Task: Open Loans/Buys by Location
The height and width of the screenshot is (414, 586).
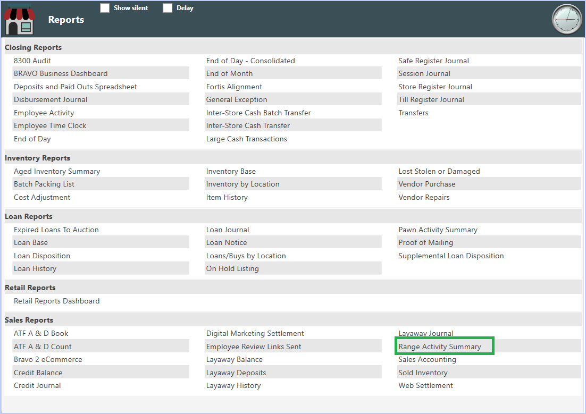Action: coord(246,256)
